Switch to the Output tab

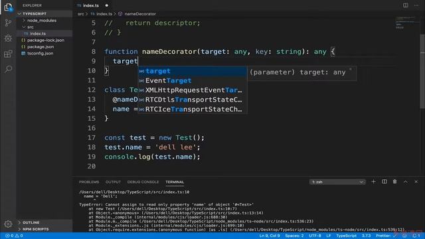click(113, 182)
